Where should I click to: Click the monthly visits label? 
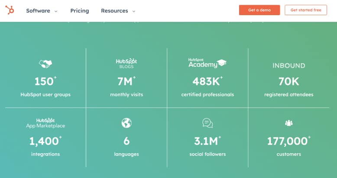click(126, 94)
